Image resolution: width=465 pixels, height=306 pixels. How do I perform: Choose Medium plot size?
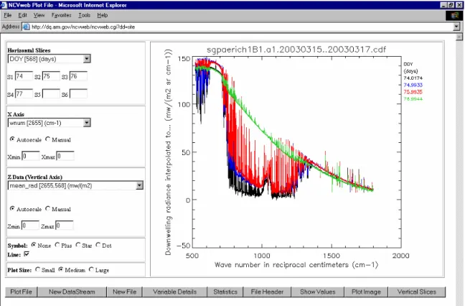61,269
